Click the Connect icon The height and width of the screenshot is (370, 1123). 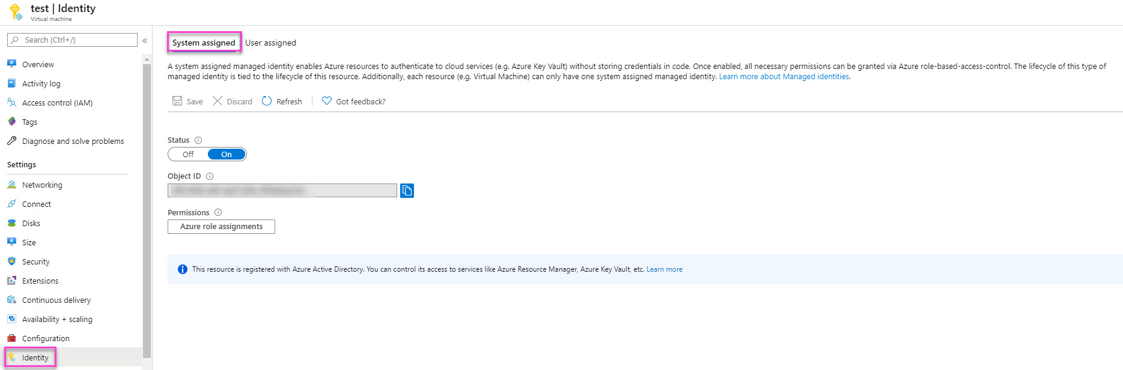point(11,204)
